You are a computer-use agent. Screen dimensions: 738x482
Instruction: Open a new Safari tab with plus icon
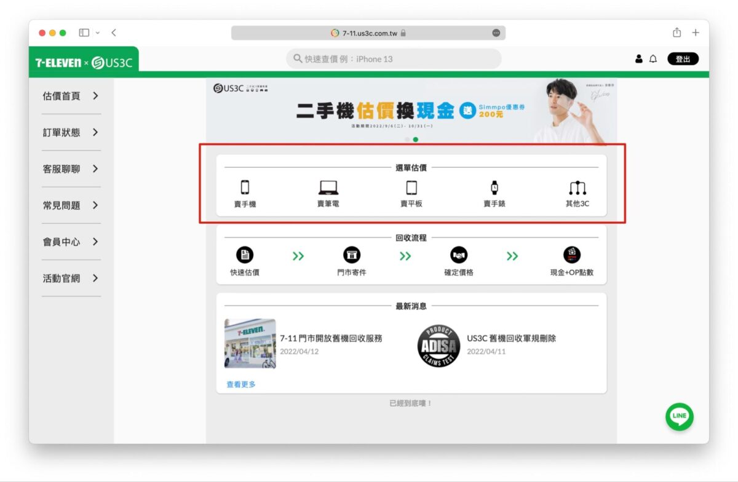(696, 33)
